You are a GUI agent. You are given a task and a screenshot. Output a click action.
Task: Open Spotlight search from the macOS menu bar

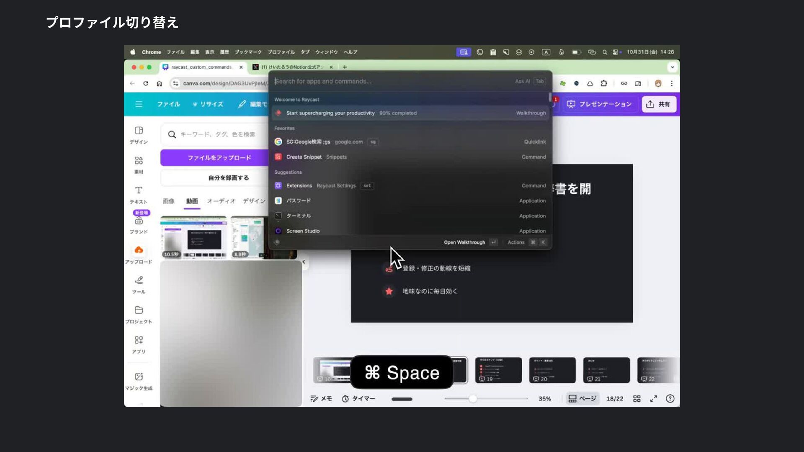coord(604,52)
